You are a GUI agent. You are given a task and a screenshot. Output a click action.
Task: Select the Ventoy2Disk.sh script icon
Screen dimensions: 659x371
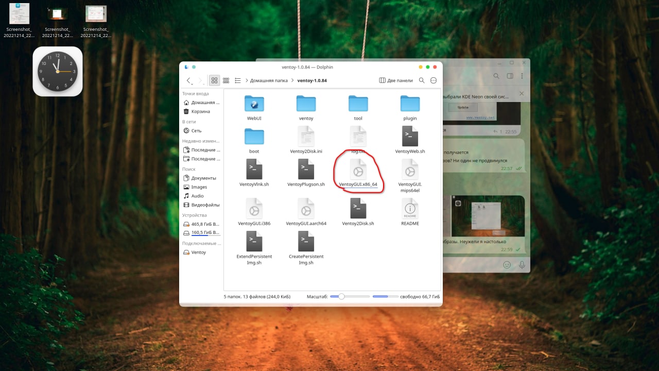coord(358,209)
